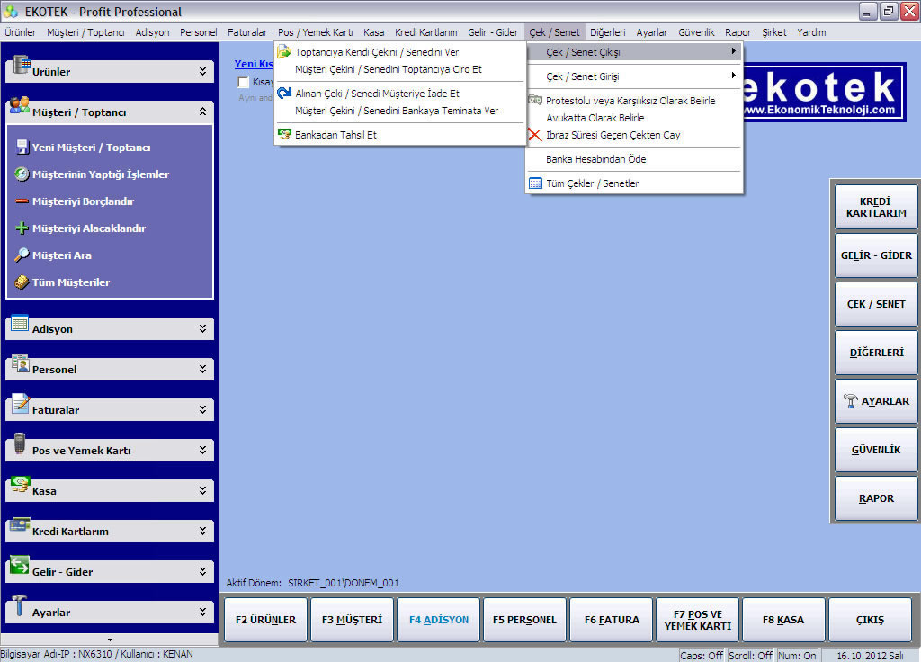Click the Müşteri / Toptancı people icon
Image resolution: width=921 pixels, height=662 pixels.
(20, 104)
